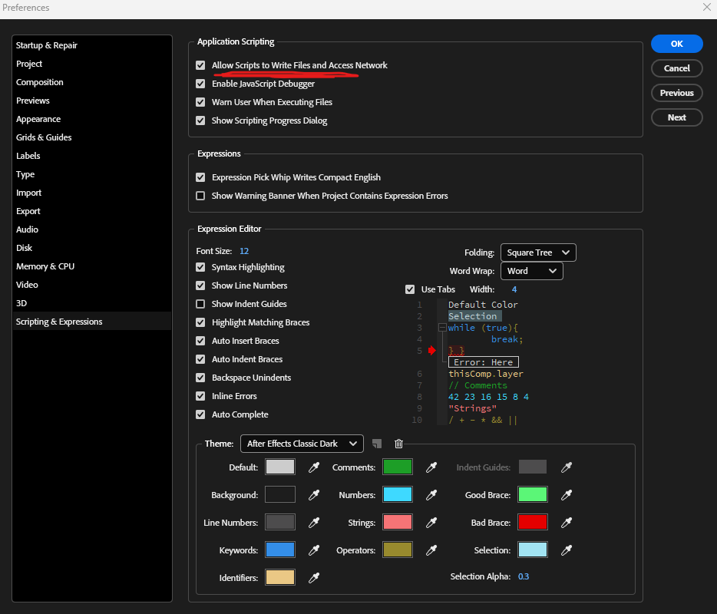The height and width of the screenshot is (614, 717).
Task: Uncheck Inline Errors
Action: point(200,396)
